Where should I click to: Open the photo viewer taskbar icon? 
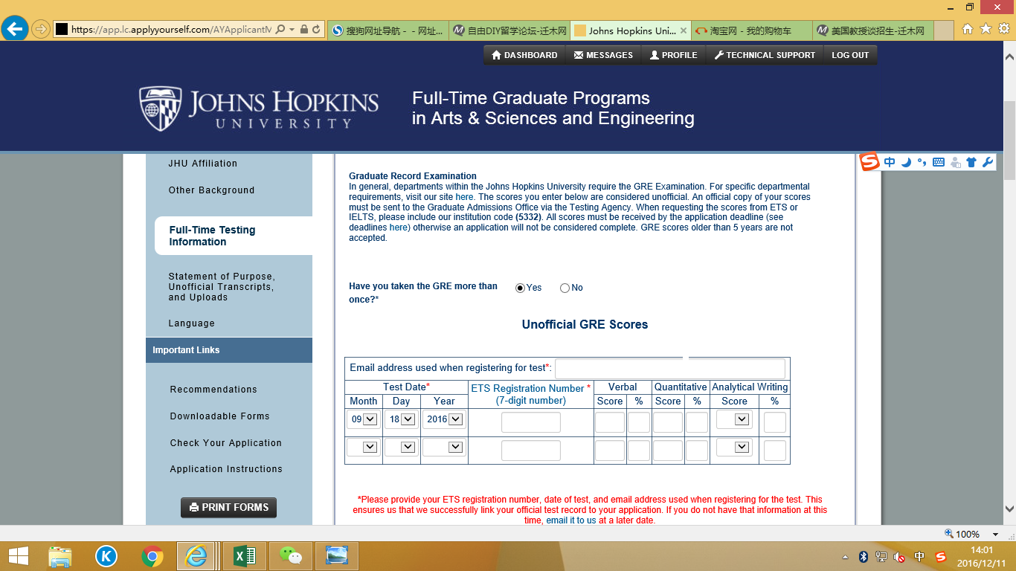click(337, 555)
